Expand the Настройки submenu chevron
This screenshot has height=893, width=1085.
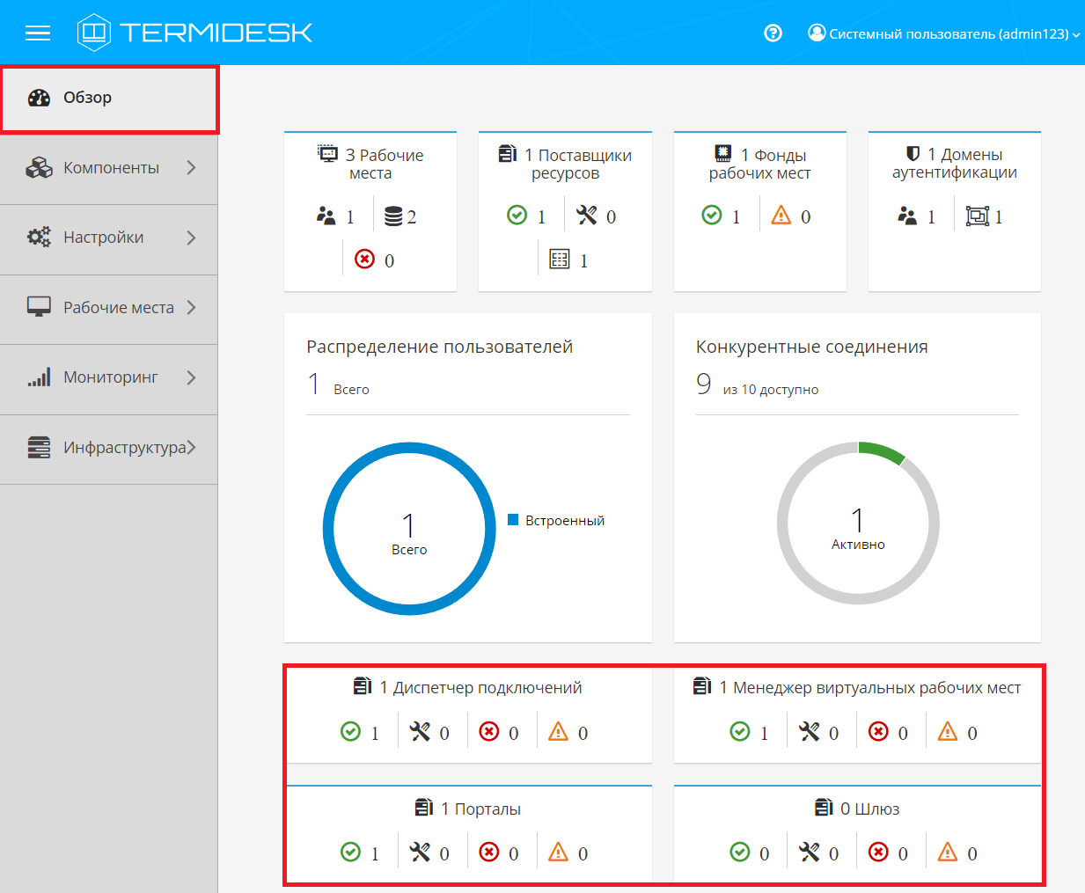pos(191,238)
